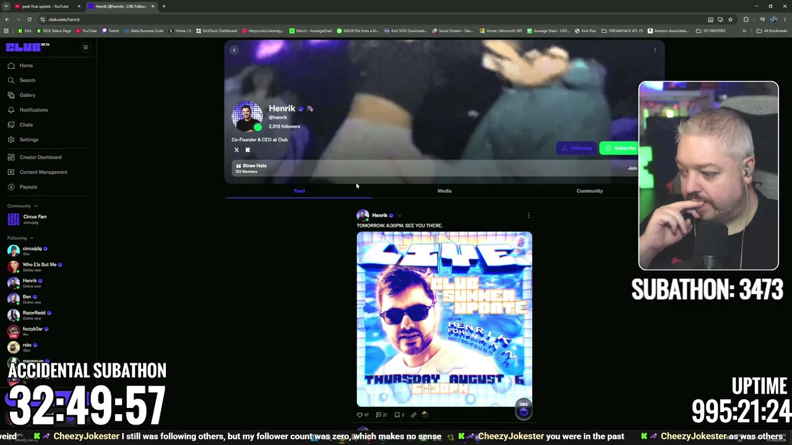Screen dimensions: 792x445
Task: Copy the post link icon
Action: [413, 415]
